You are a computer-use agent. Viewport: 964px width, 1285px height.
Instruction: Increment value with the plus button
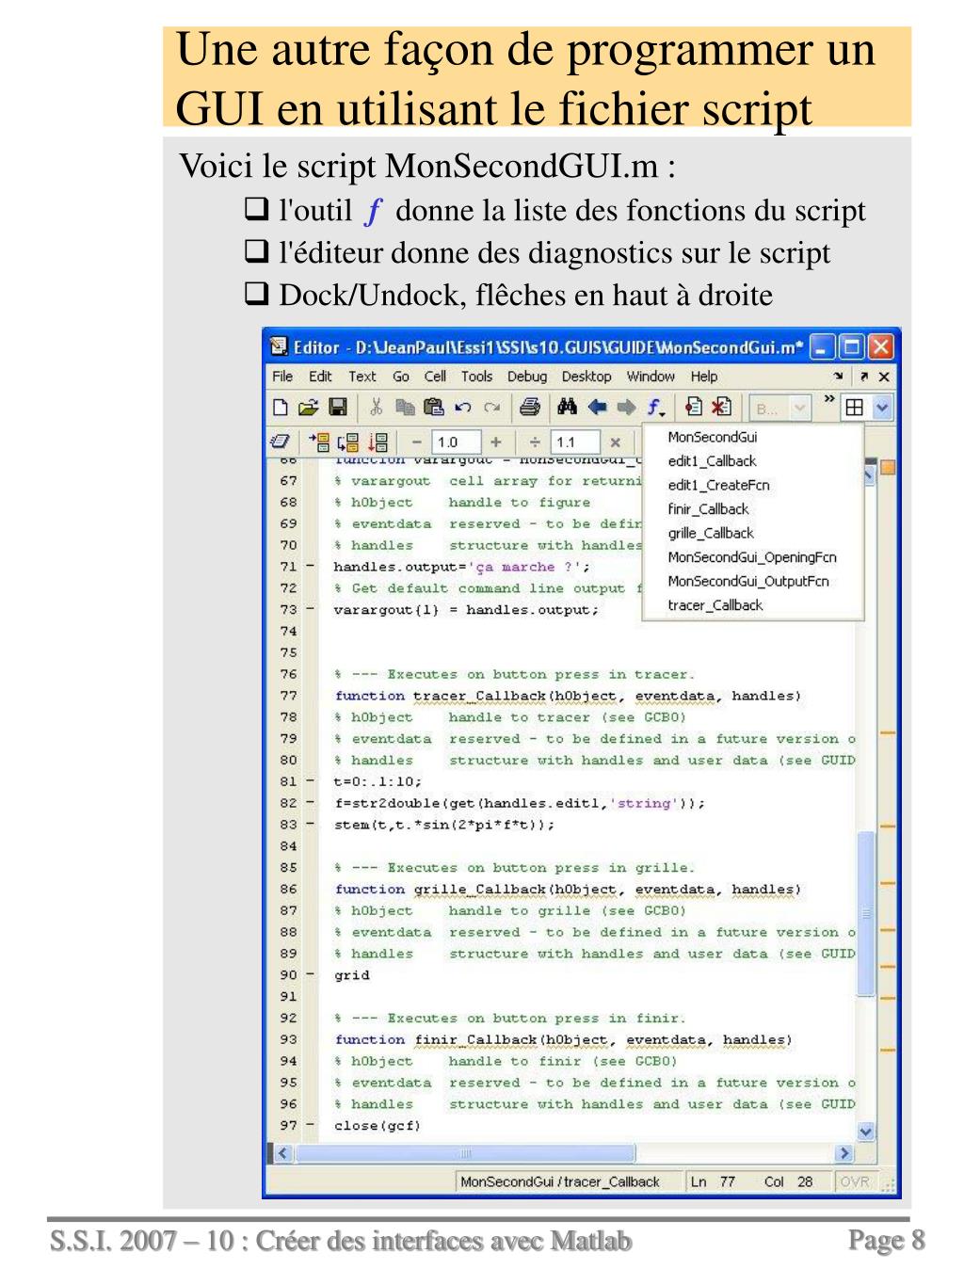click(496, 442)
